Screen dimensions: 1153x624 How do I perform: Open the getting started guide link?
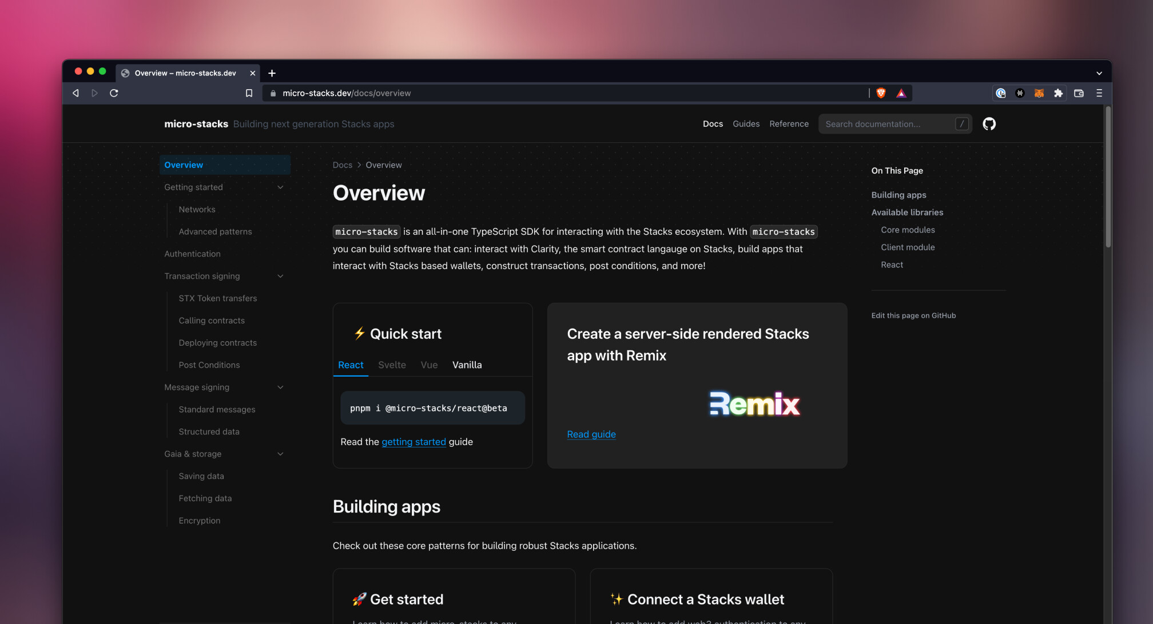tap(414, 442)
